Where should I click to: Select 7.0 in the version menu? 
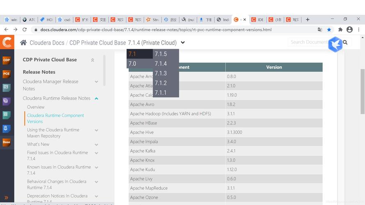pos(132,64)
